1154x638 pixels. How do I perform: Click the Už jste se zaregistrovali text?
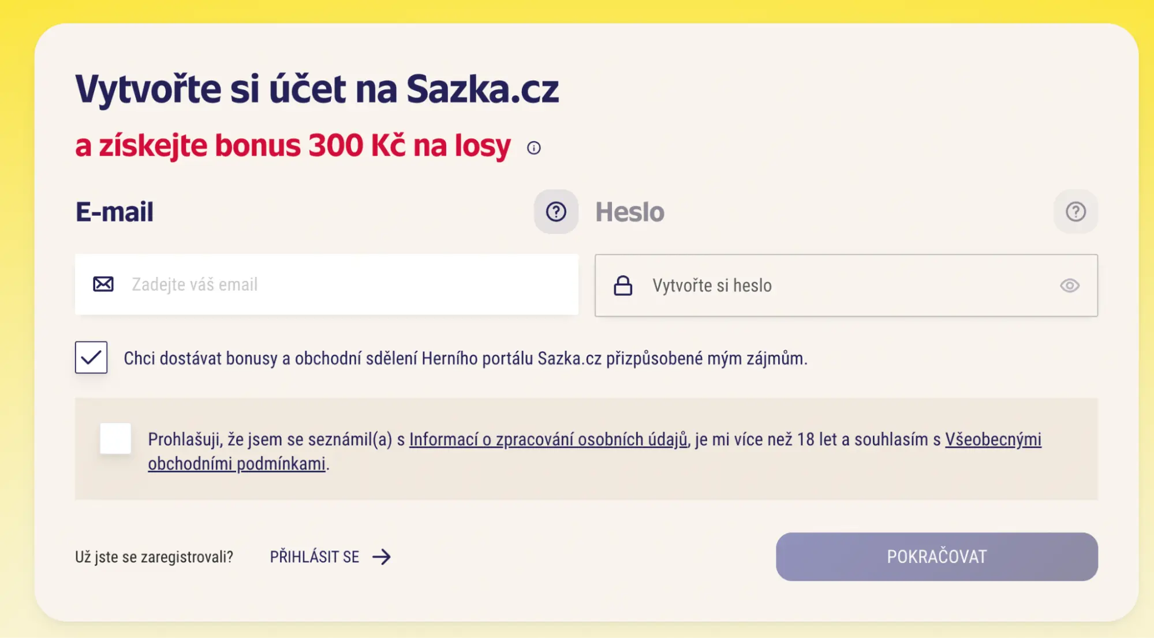(x=154, y=557)
